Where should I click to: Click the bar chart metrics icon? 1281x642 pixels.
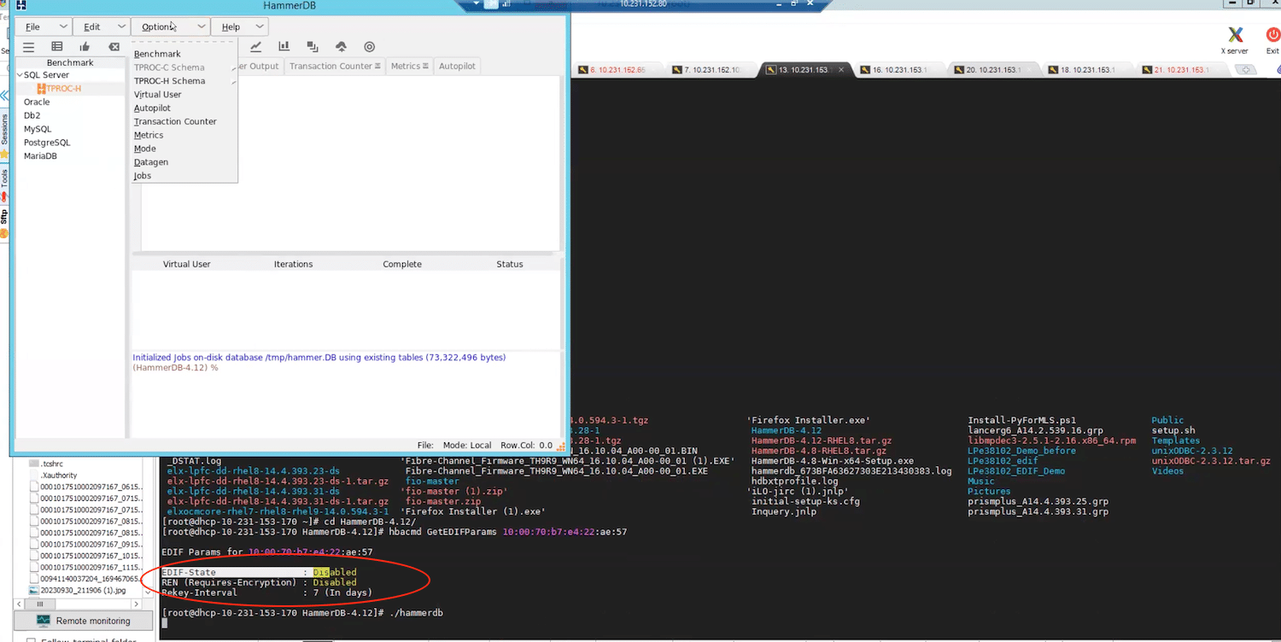284,47
